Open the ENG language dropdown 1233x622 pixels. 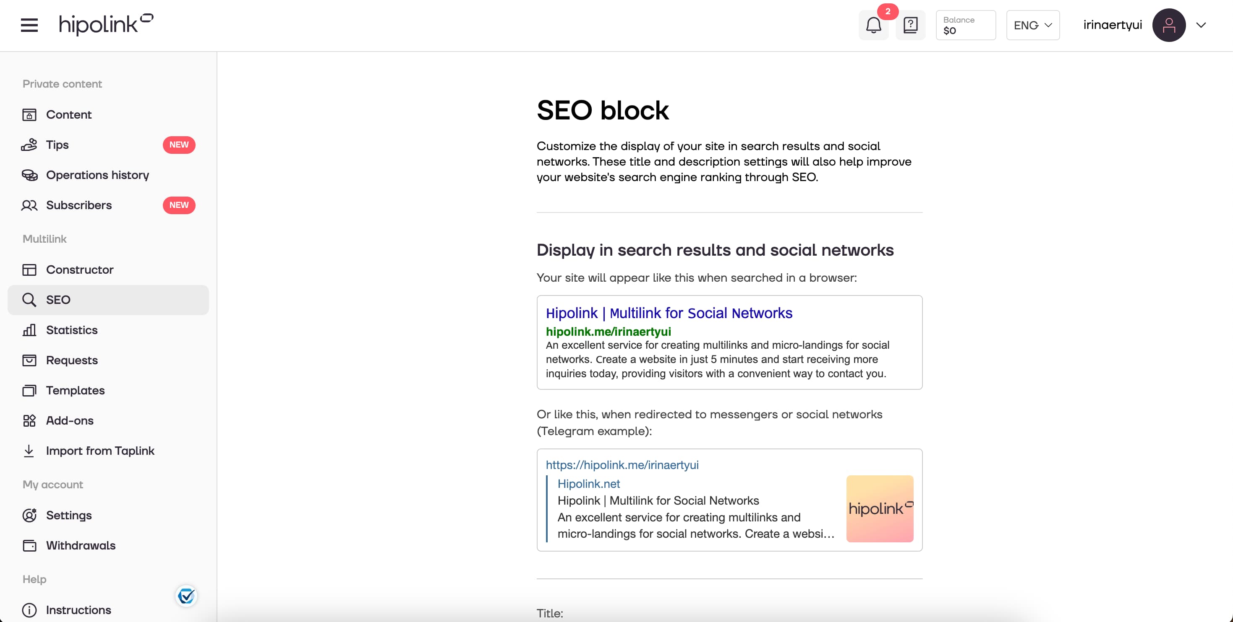pos(1033,25)
